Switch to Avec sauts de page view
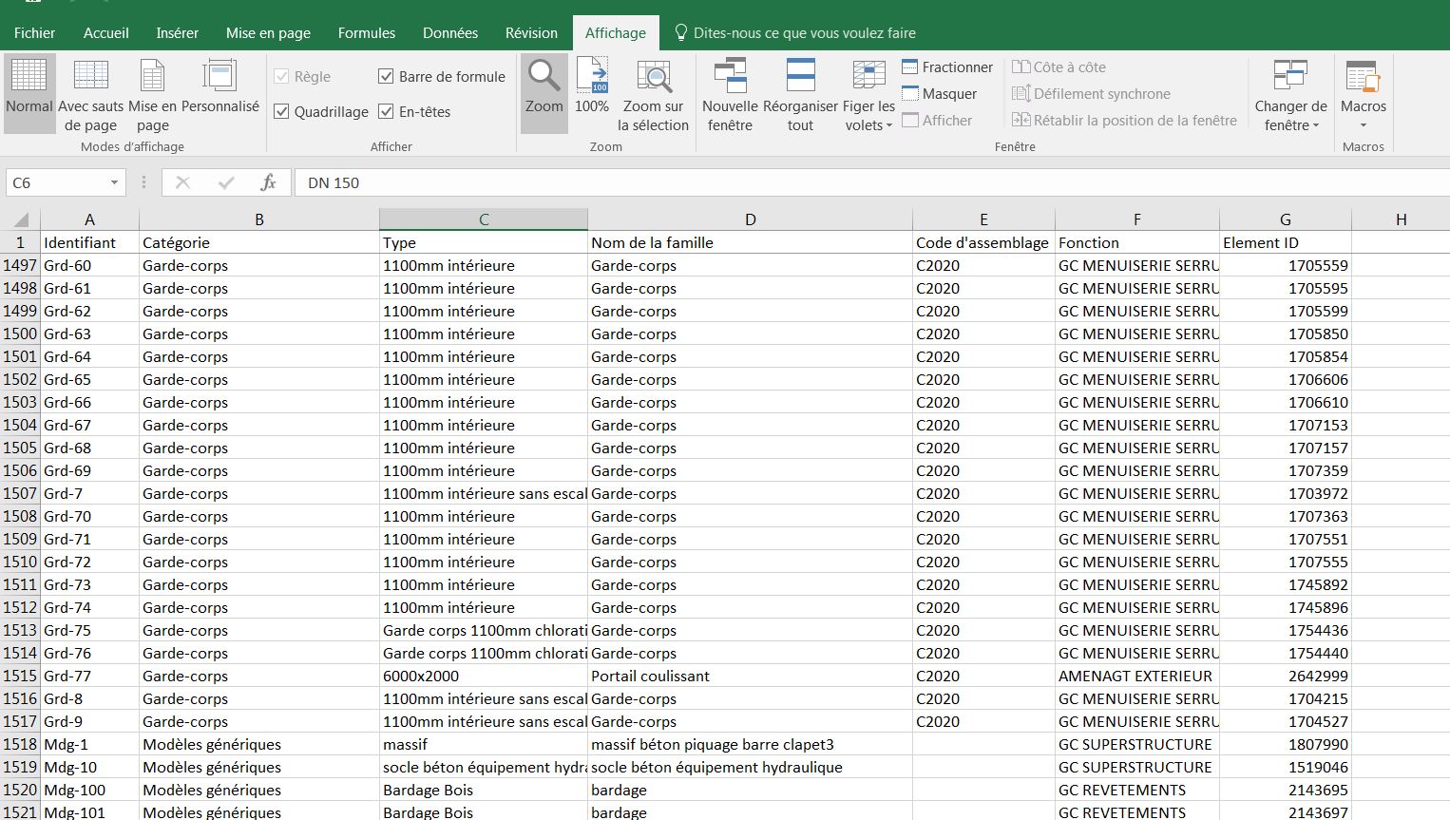 tap(91, 76)
